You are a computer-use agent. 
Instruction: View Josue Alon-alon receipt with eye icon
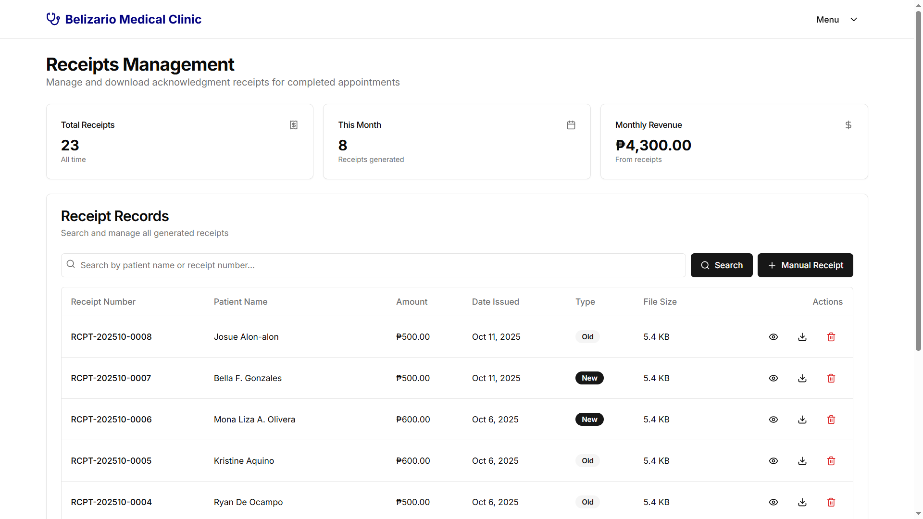(773, 337)
